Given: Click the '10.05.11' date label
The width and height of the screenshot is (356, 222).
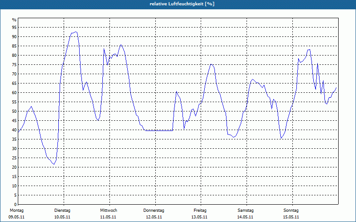Looking at the screenshot, I should [x=62, y=217].
